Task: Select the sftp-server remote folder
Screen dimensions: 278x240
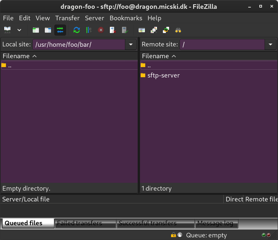Action: (x=209, y=75)
